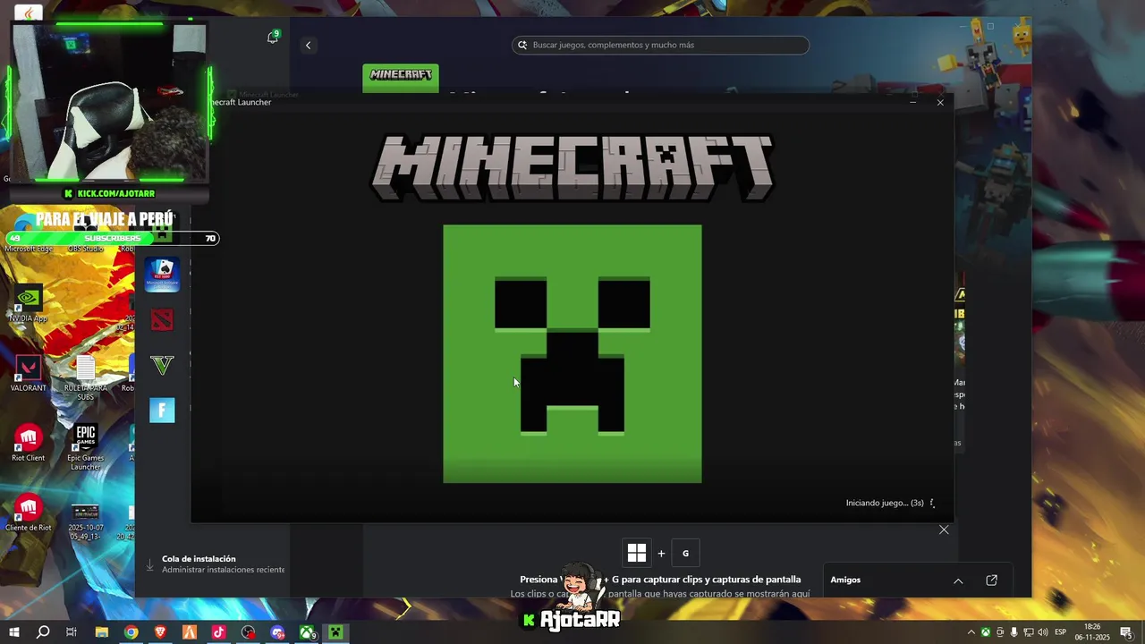The image size is (1145, 644).
Task: Switch to Google Chrome on taskbar
Action: 131,632
